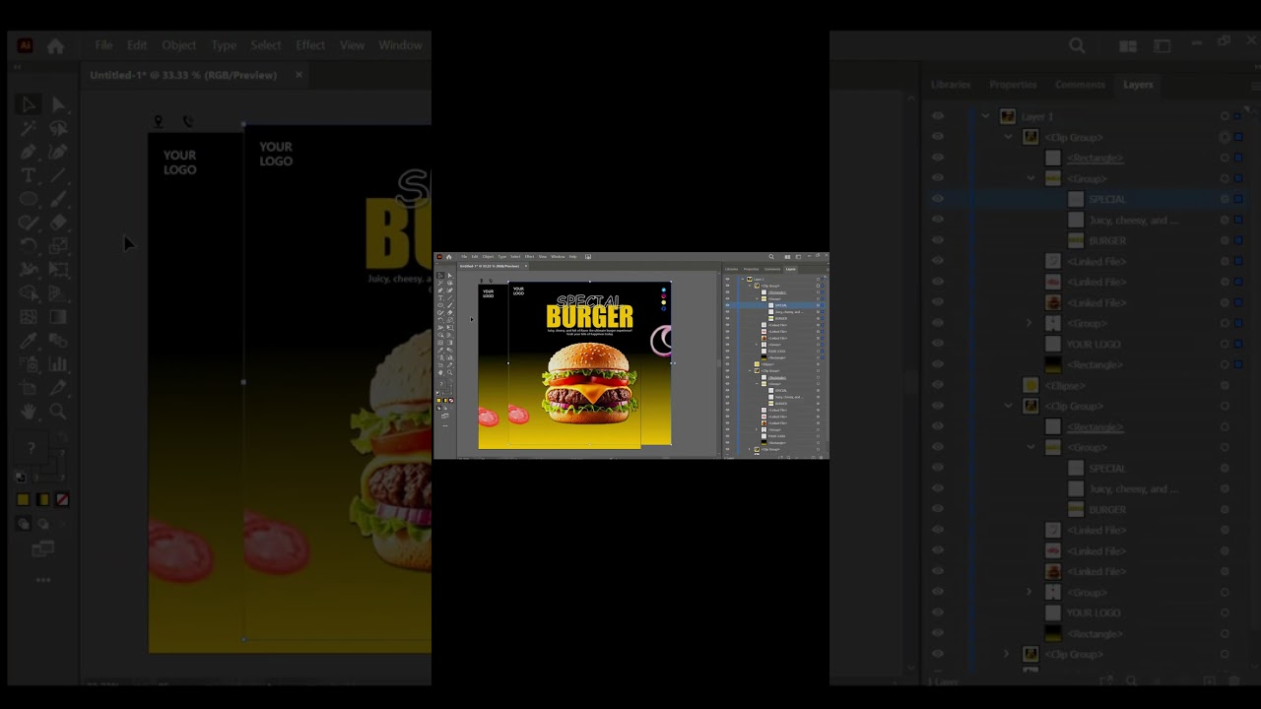The height and width of the screenshot is (709, 1261).
Task: Select the Ellipse tool
Action: point(29,199)
